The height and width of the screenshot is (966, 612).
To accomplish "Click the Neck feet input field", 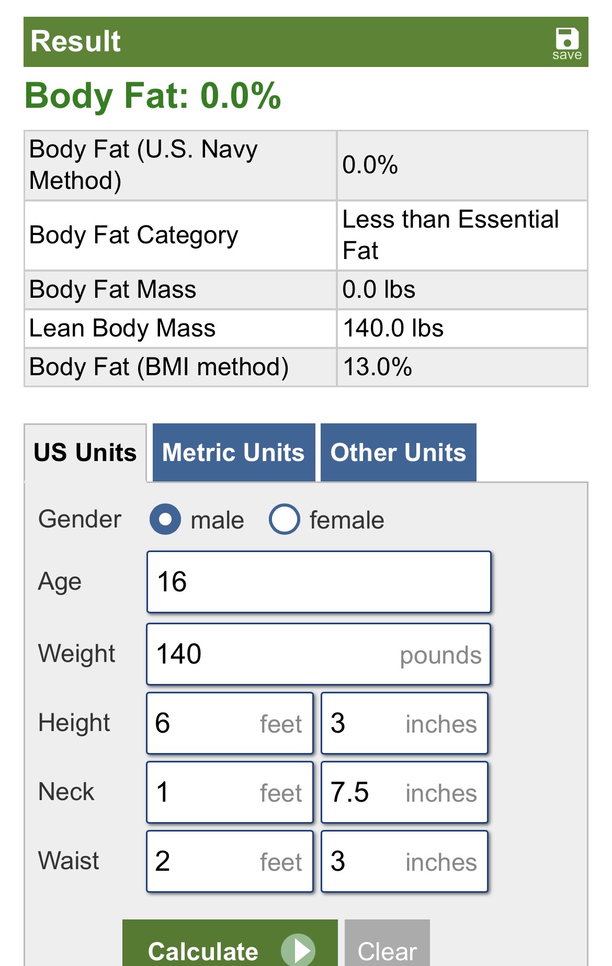I will pos(230,792).
